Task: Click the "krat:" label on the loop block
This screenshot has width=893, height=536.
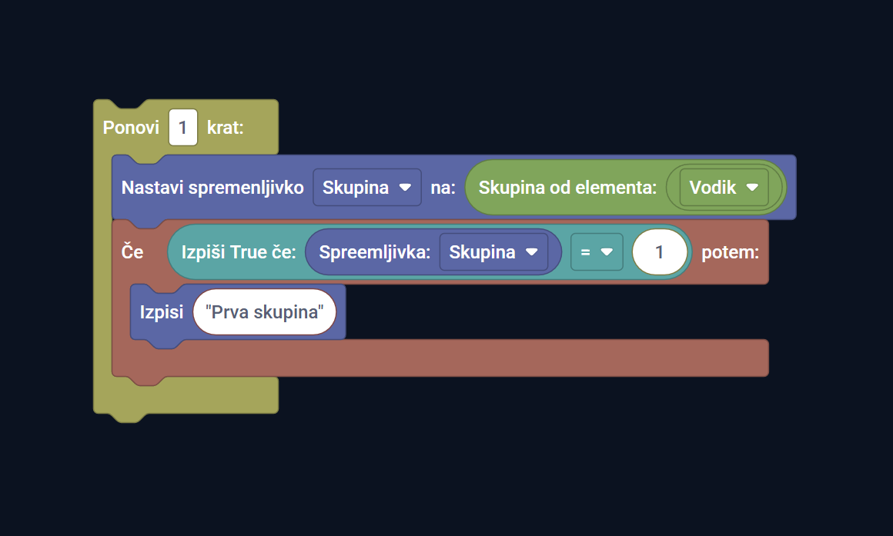Action: (x=225, y=128)
